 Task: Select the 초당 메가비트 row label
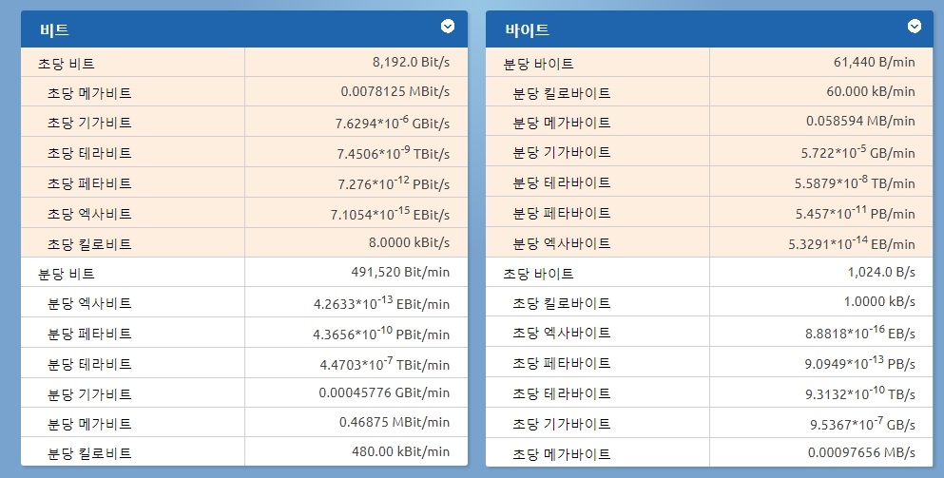click(x=89, y=93)
